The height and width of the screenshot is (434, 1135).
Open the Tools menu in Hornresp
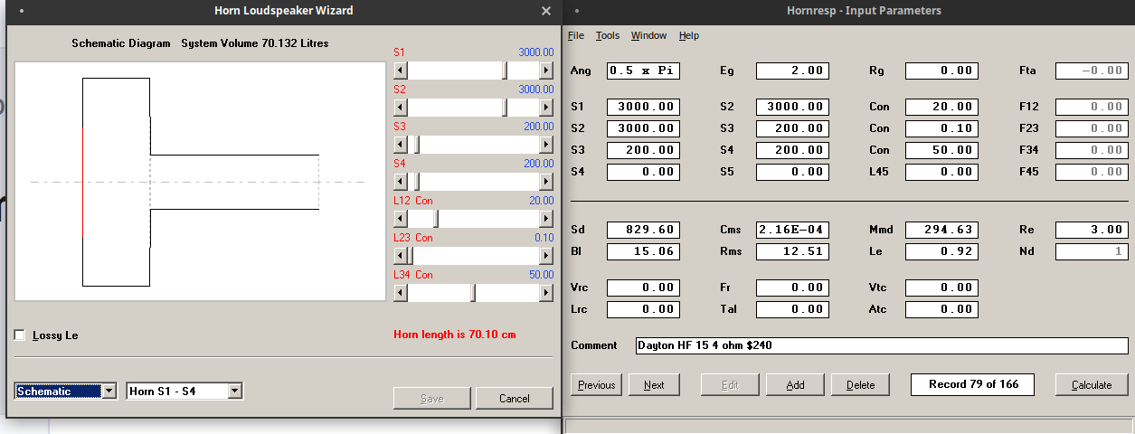608,36
